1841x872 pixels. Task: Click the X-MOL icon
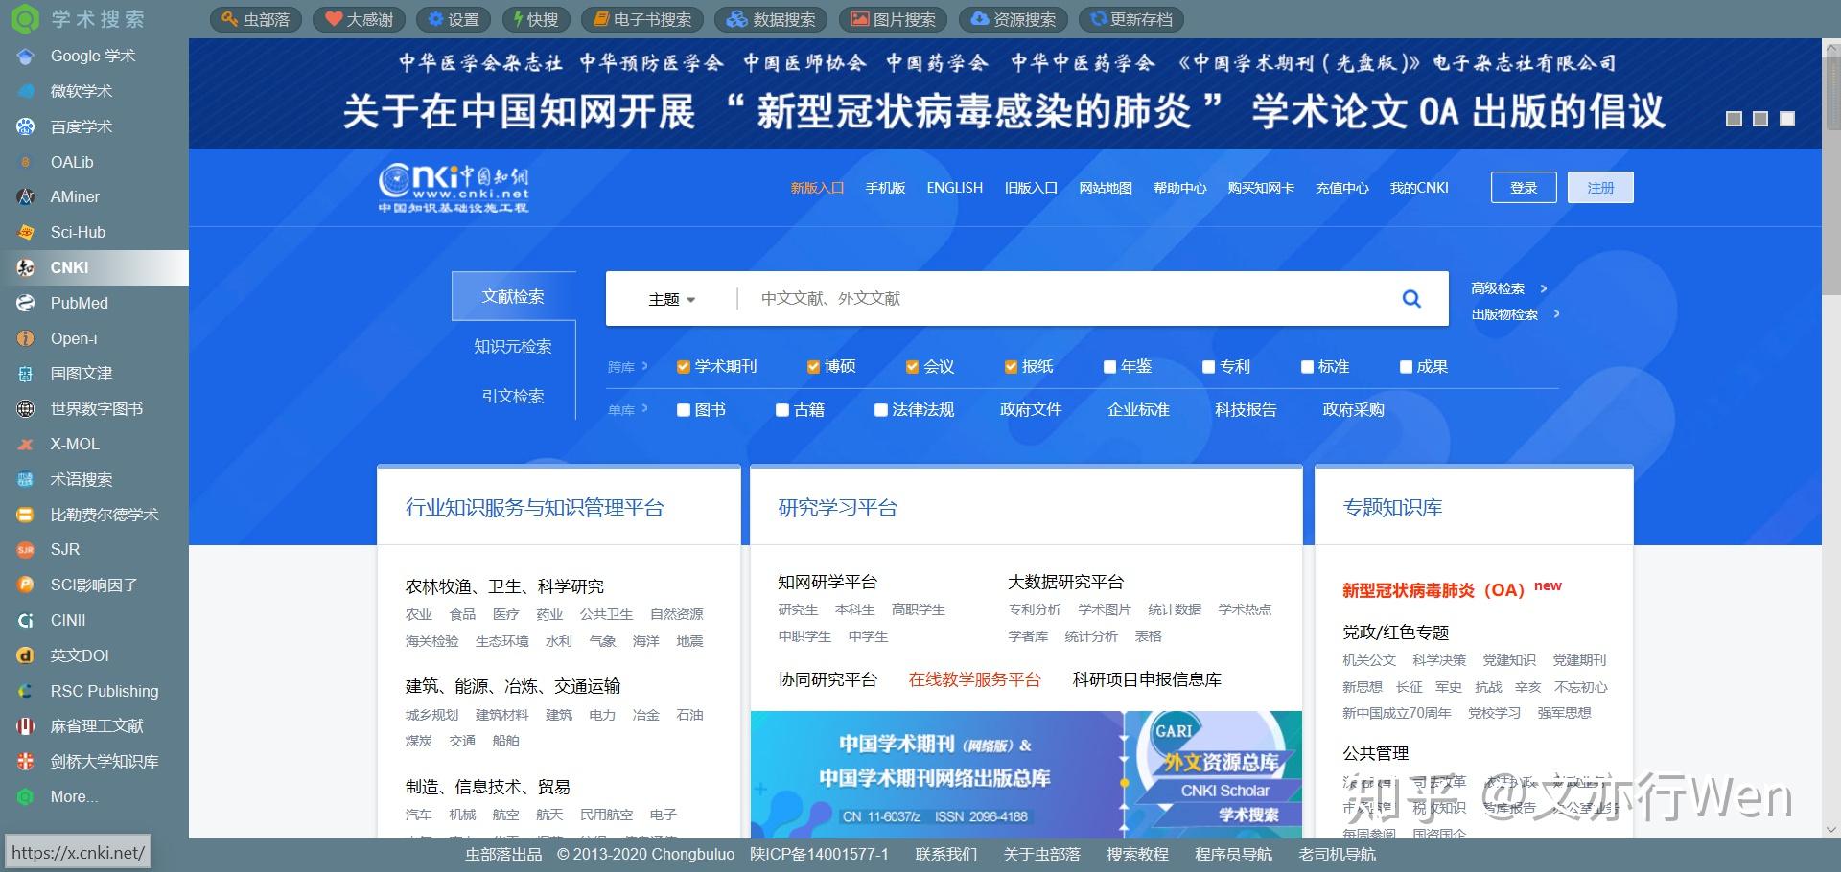[26, 445]
